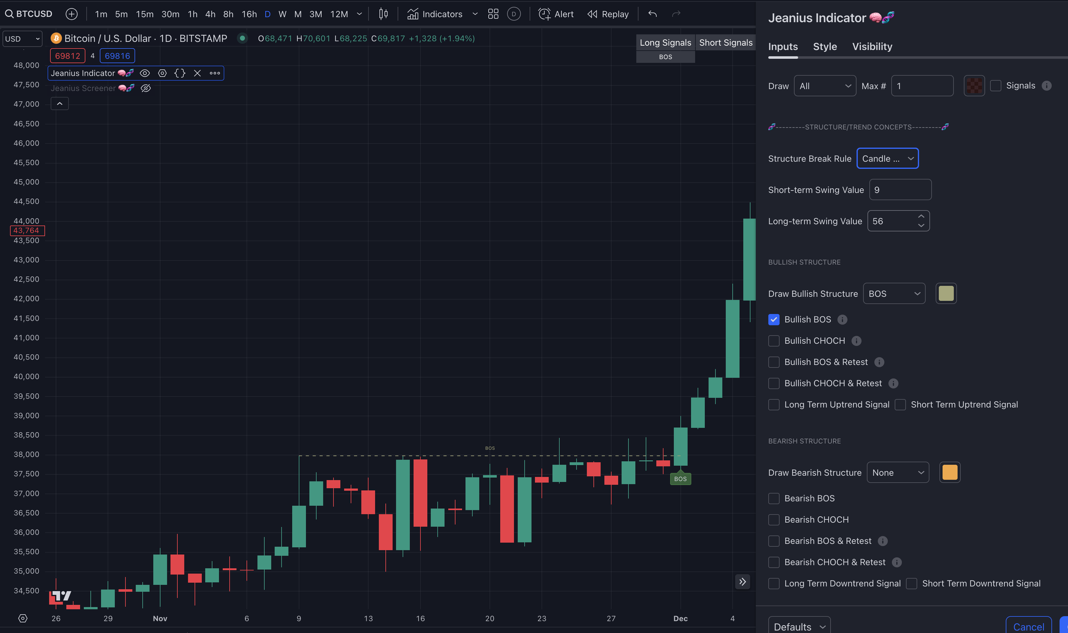Collapse the indicator legend with the caret
This screenshot has width=1068, height=633.
[59, 103]
